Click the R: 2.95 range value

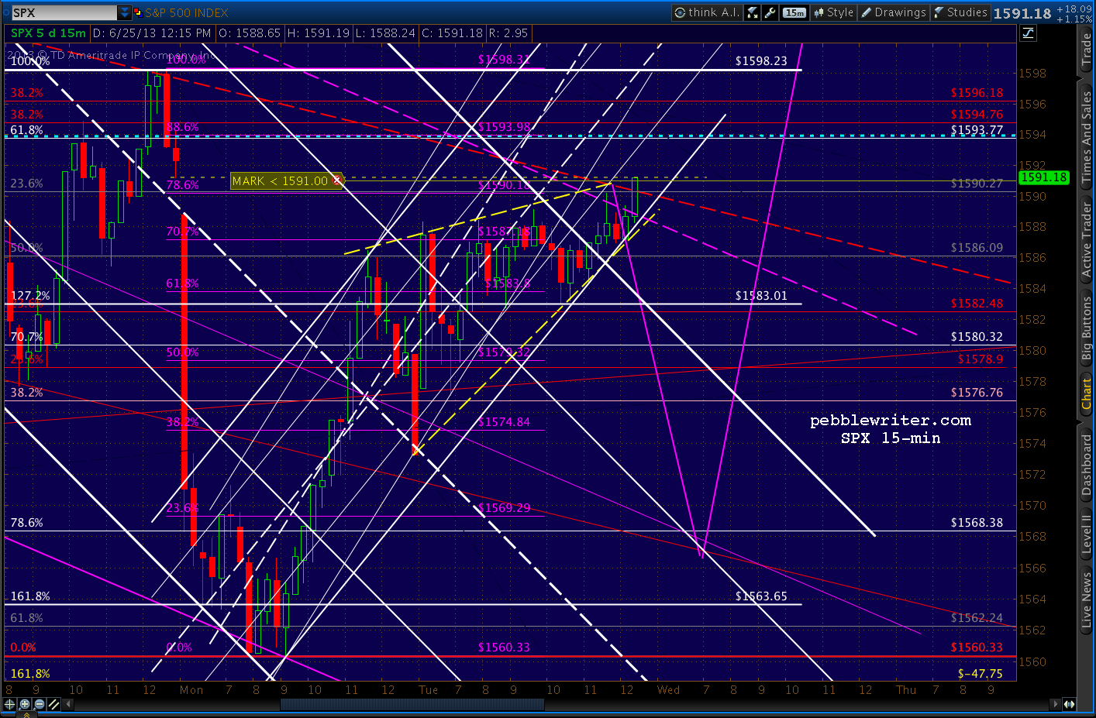[x=508, y=33]
